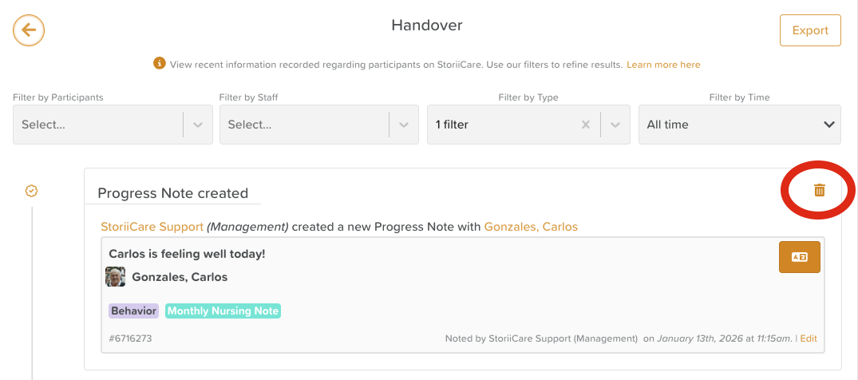The width and height of the screenshot is (858, 380).
Task: Click the back arrow icon
Action: coord(29,30)
